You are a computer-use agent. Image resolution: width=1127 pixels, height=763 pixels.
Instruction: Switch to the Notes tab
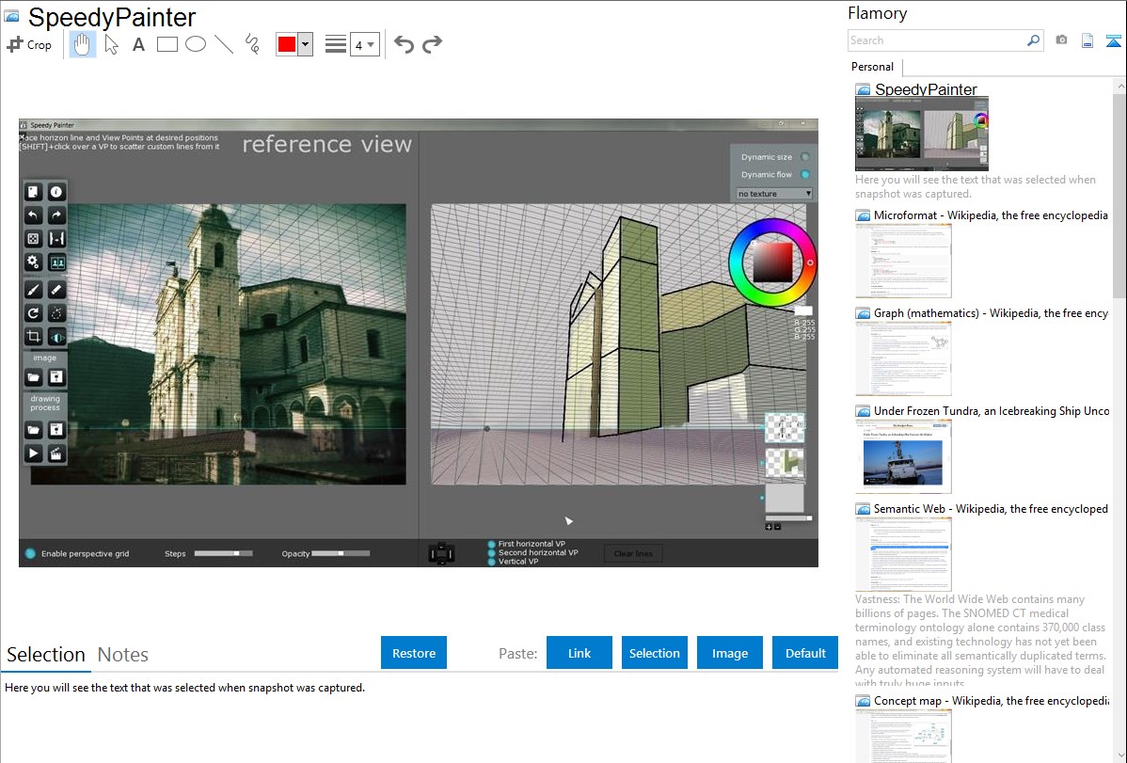pyautogui.click(x=123, y=655)
